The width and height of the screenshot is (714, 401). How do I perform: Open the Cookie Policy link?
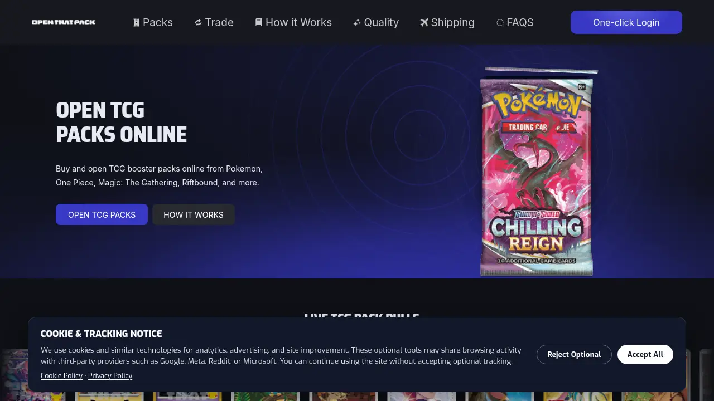[61, 375]
